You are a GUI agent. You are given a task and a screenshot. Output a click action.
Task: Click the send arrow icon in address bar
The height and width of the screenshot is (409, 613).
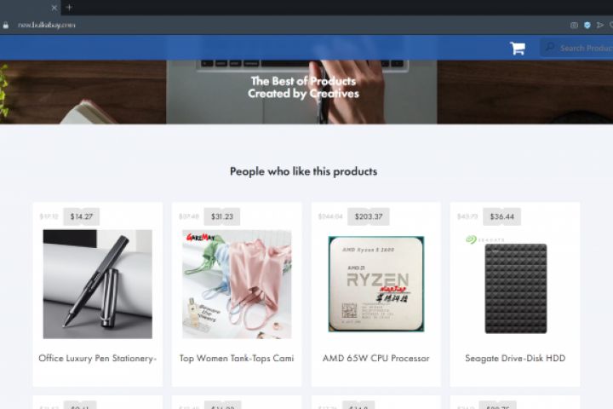pos(599,25)
